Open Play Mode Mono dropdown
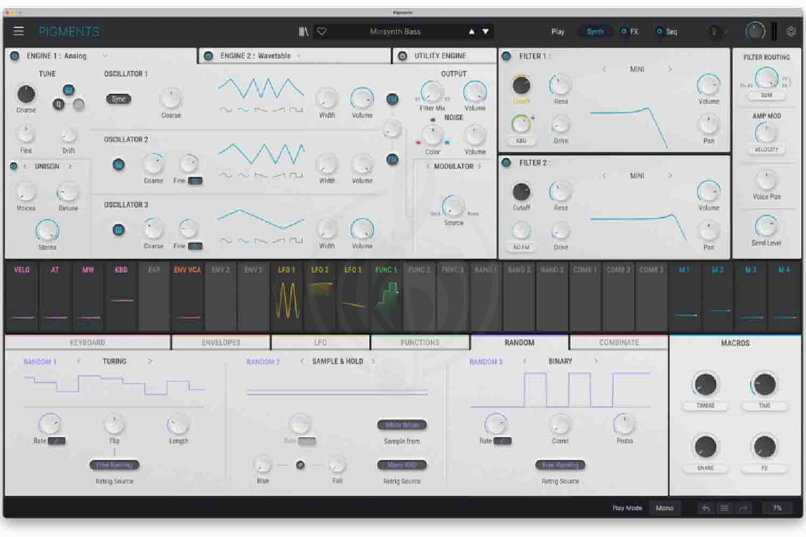 pyautogui.click(x=665, y=508)
